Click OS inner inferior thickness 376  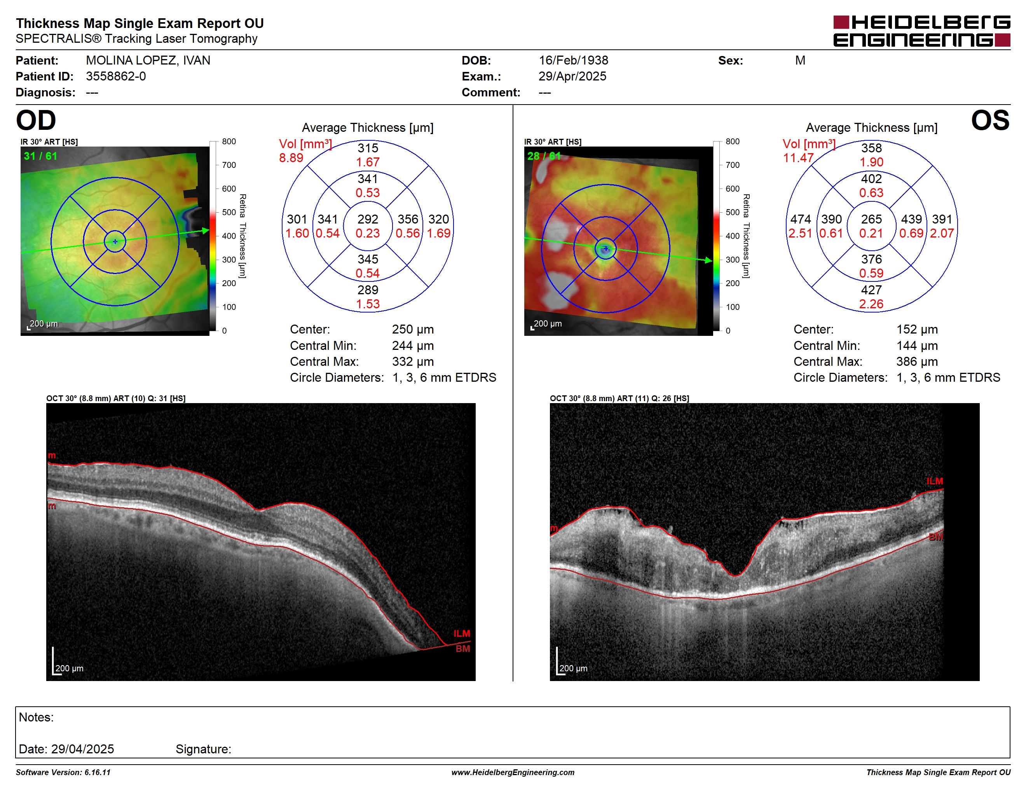pyautogui.click(x=871, y=259)
